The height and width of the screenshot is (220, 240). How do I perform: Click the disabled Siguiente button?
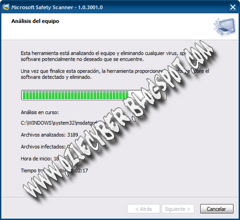click(x=178, y=209)
